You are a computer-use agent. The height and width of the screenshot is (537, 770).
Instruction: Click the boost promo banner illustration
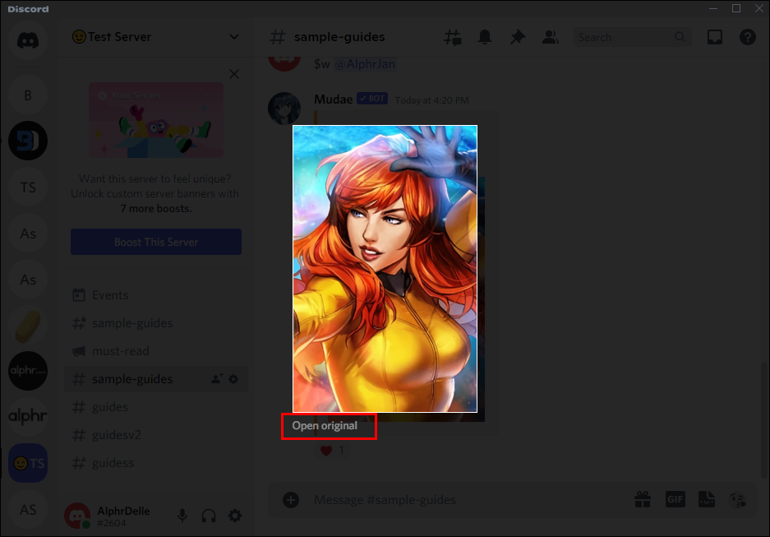pyautogui.click(x=156, y=120)
